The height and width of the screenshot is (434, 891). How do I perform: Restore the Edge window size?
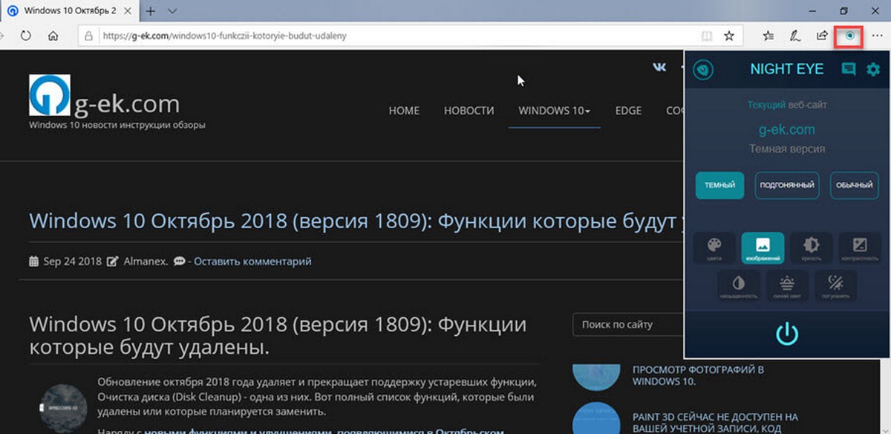[843, 11]
